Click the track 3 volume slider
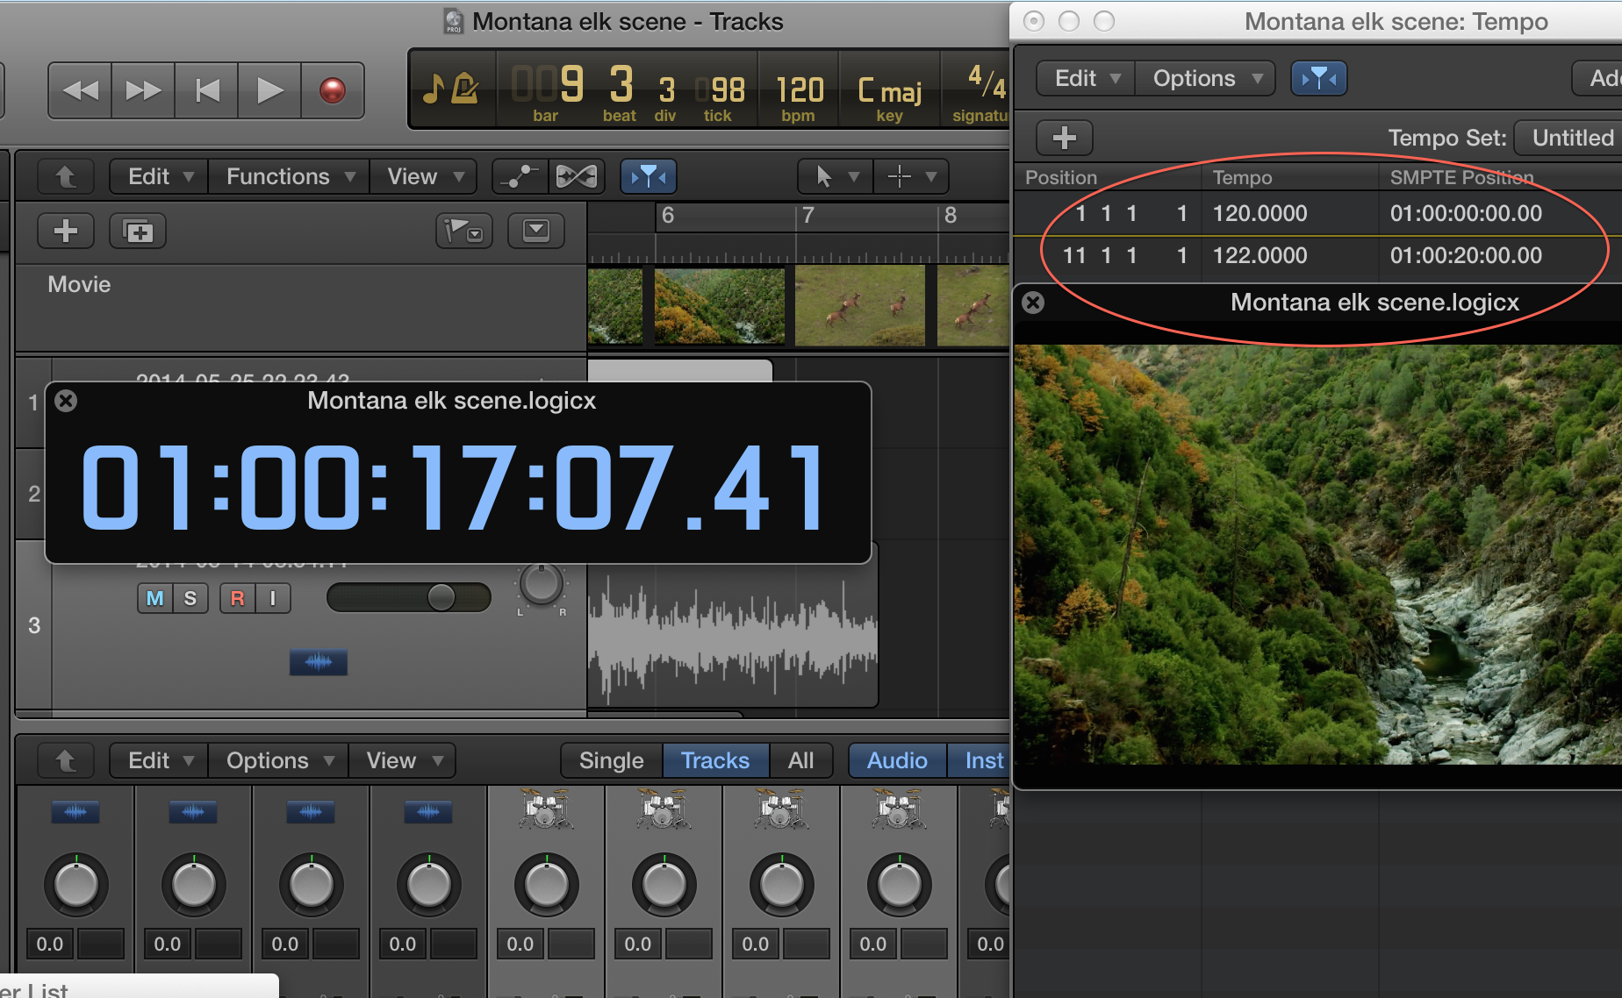The image size is (1622, 998). [x=409, y=597]
